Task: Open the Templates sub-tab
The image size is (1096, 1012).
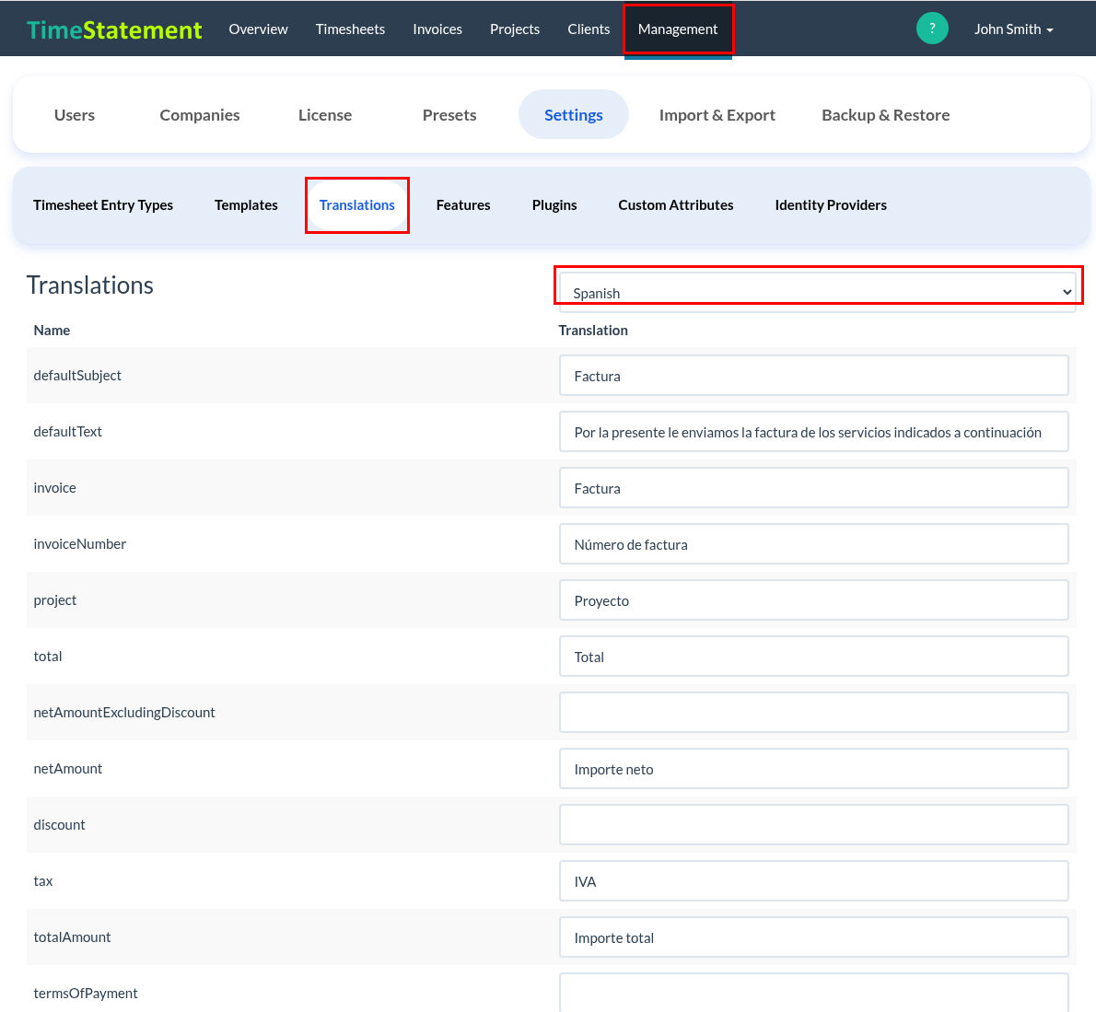Action: [x=246, y=204]
